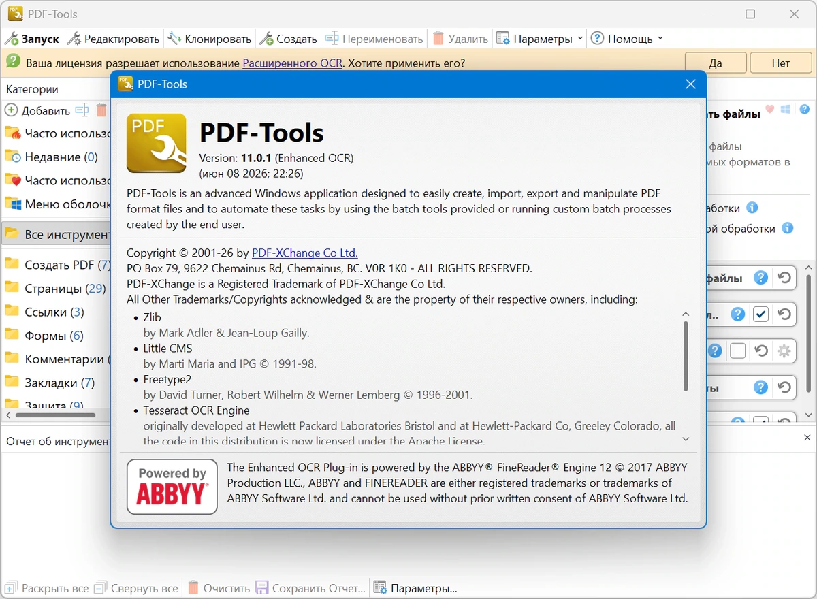Image resolution: width=817 pixels, height=599 pixels.
Task: Close the PDF-Tools About dialog
Action: [690, 84]
